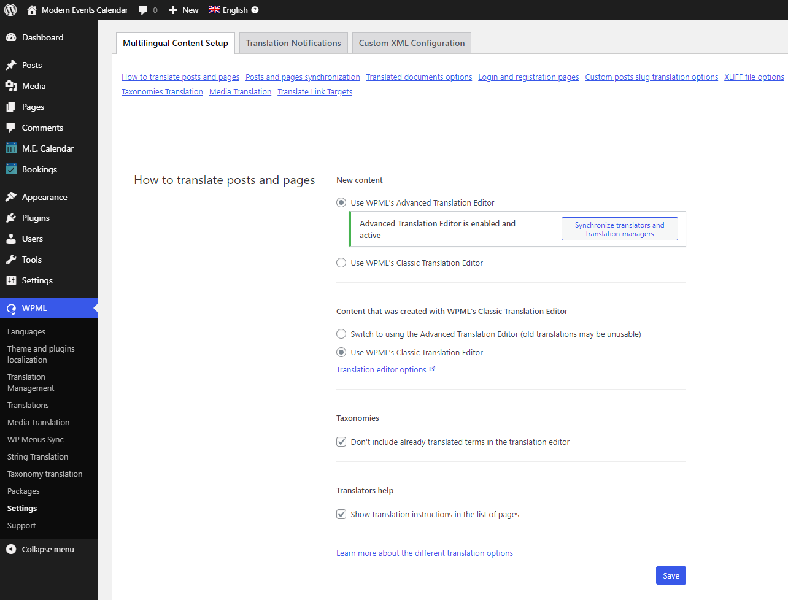Open Support submenu item
The image size is (788, 600).
pos(21,526)
